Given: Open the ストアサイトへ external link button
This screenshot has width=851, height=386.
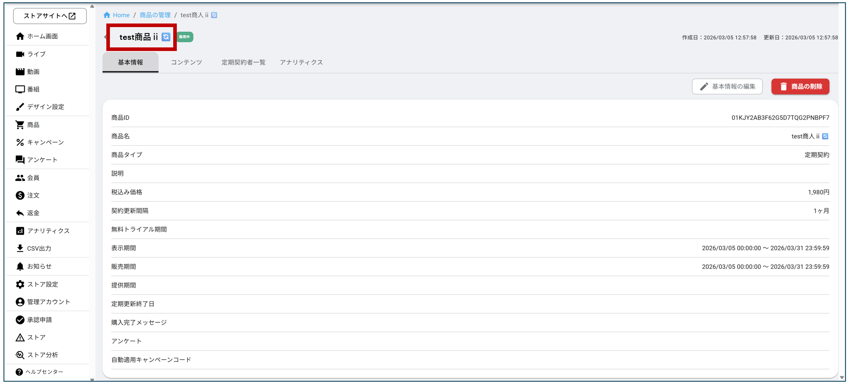Looking at the screenshot, I should tap(50, 16).
